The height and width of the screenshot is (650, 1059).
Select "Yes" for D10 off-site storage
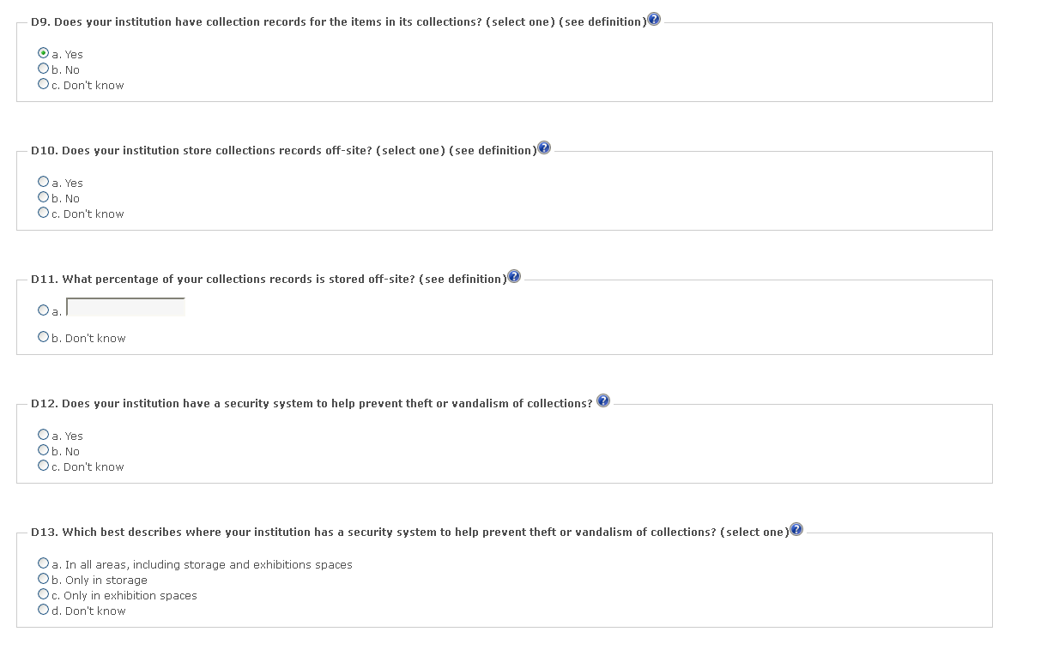point(44,183)
